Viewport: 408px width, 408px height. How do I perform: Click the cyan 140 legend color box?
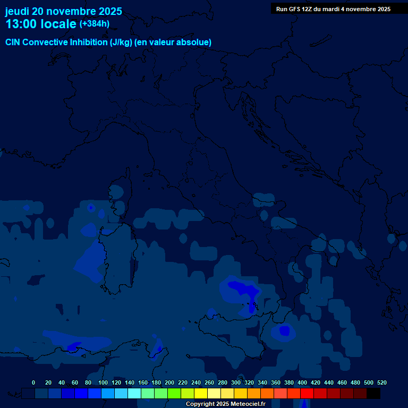click(134, 393)
